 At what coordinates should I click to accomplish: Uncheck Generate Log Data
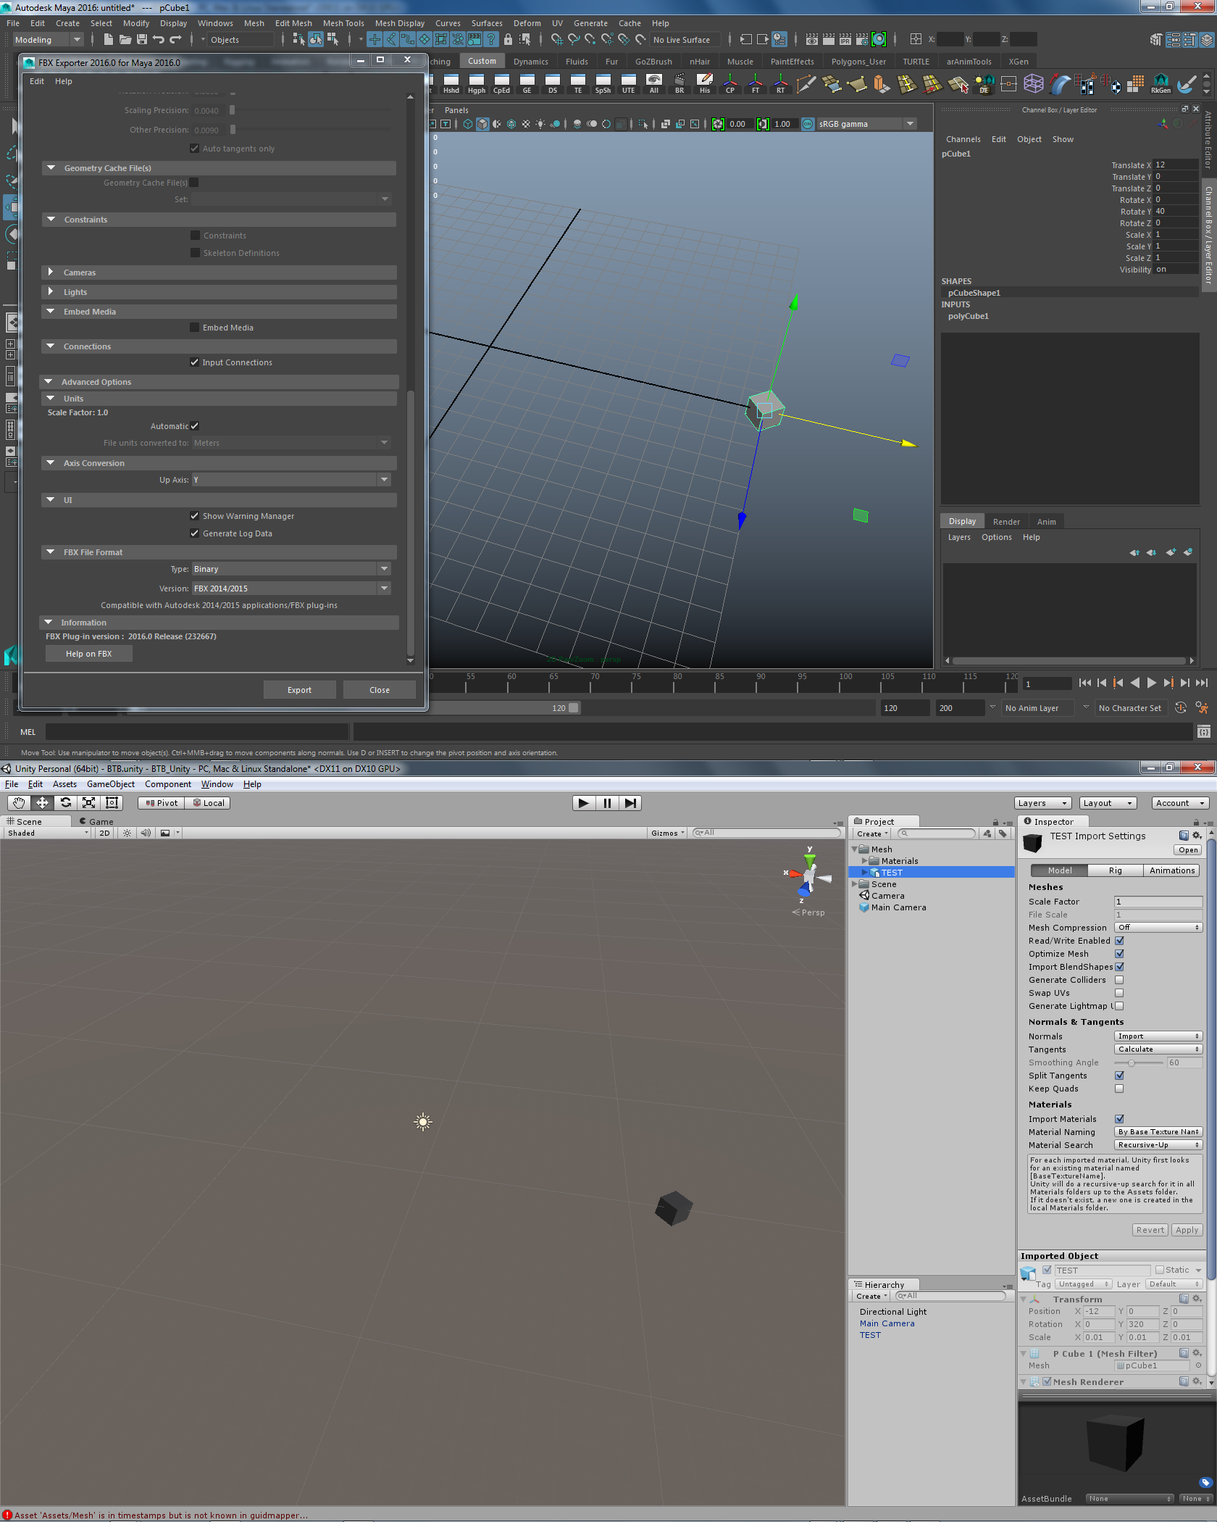pyautogui.click(x=194, y=533)
